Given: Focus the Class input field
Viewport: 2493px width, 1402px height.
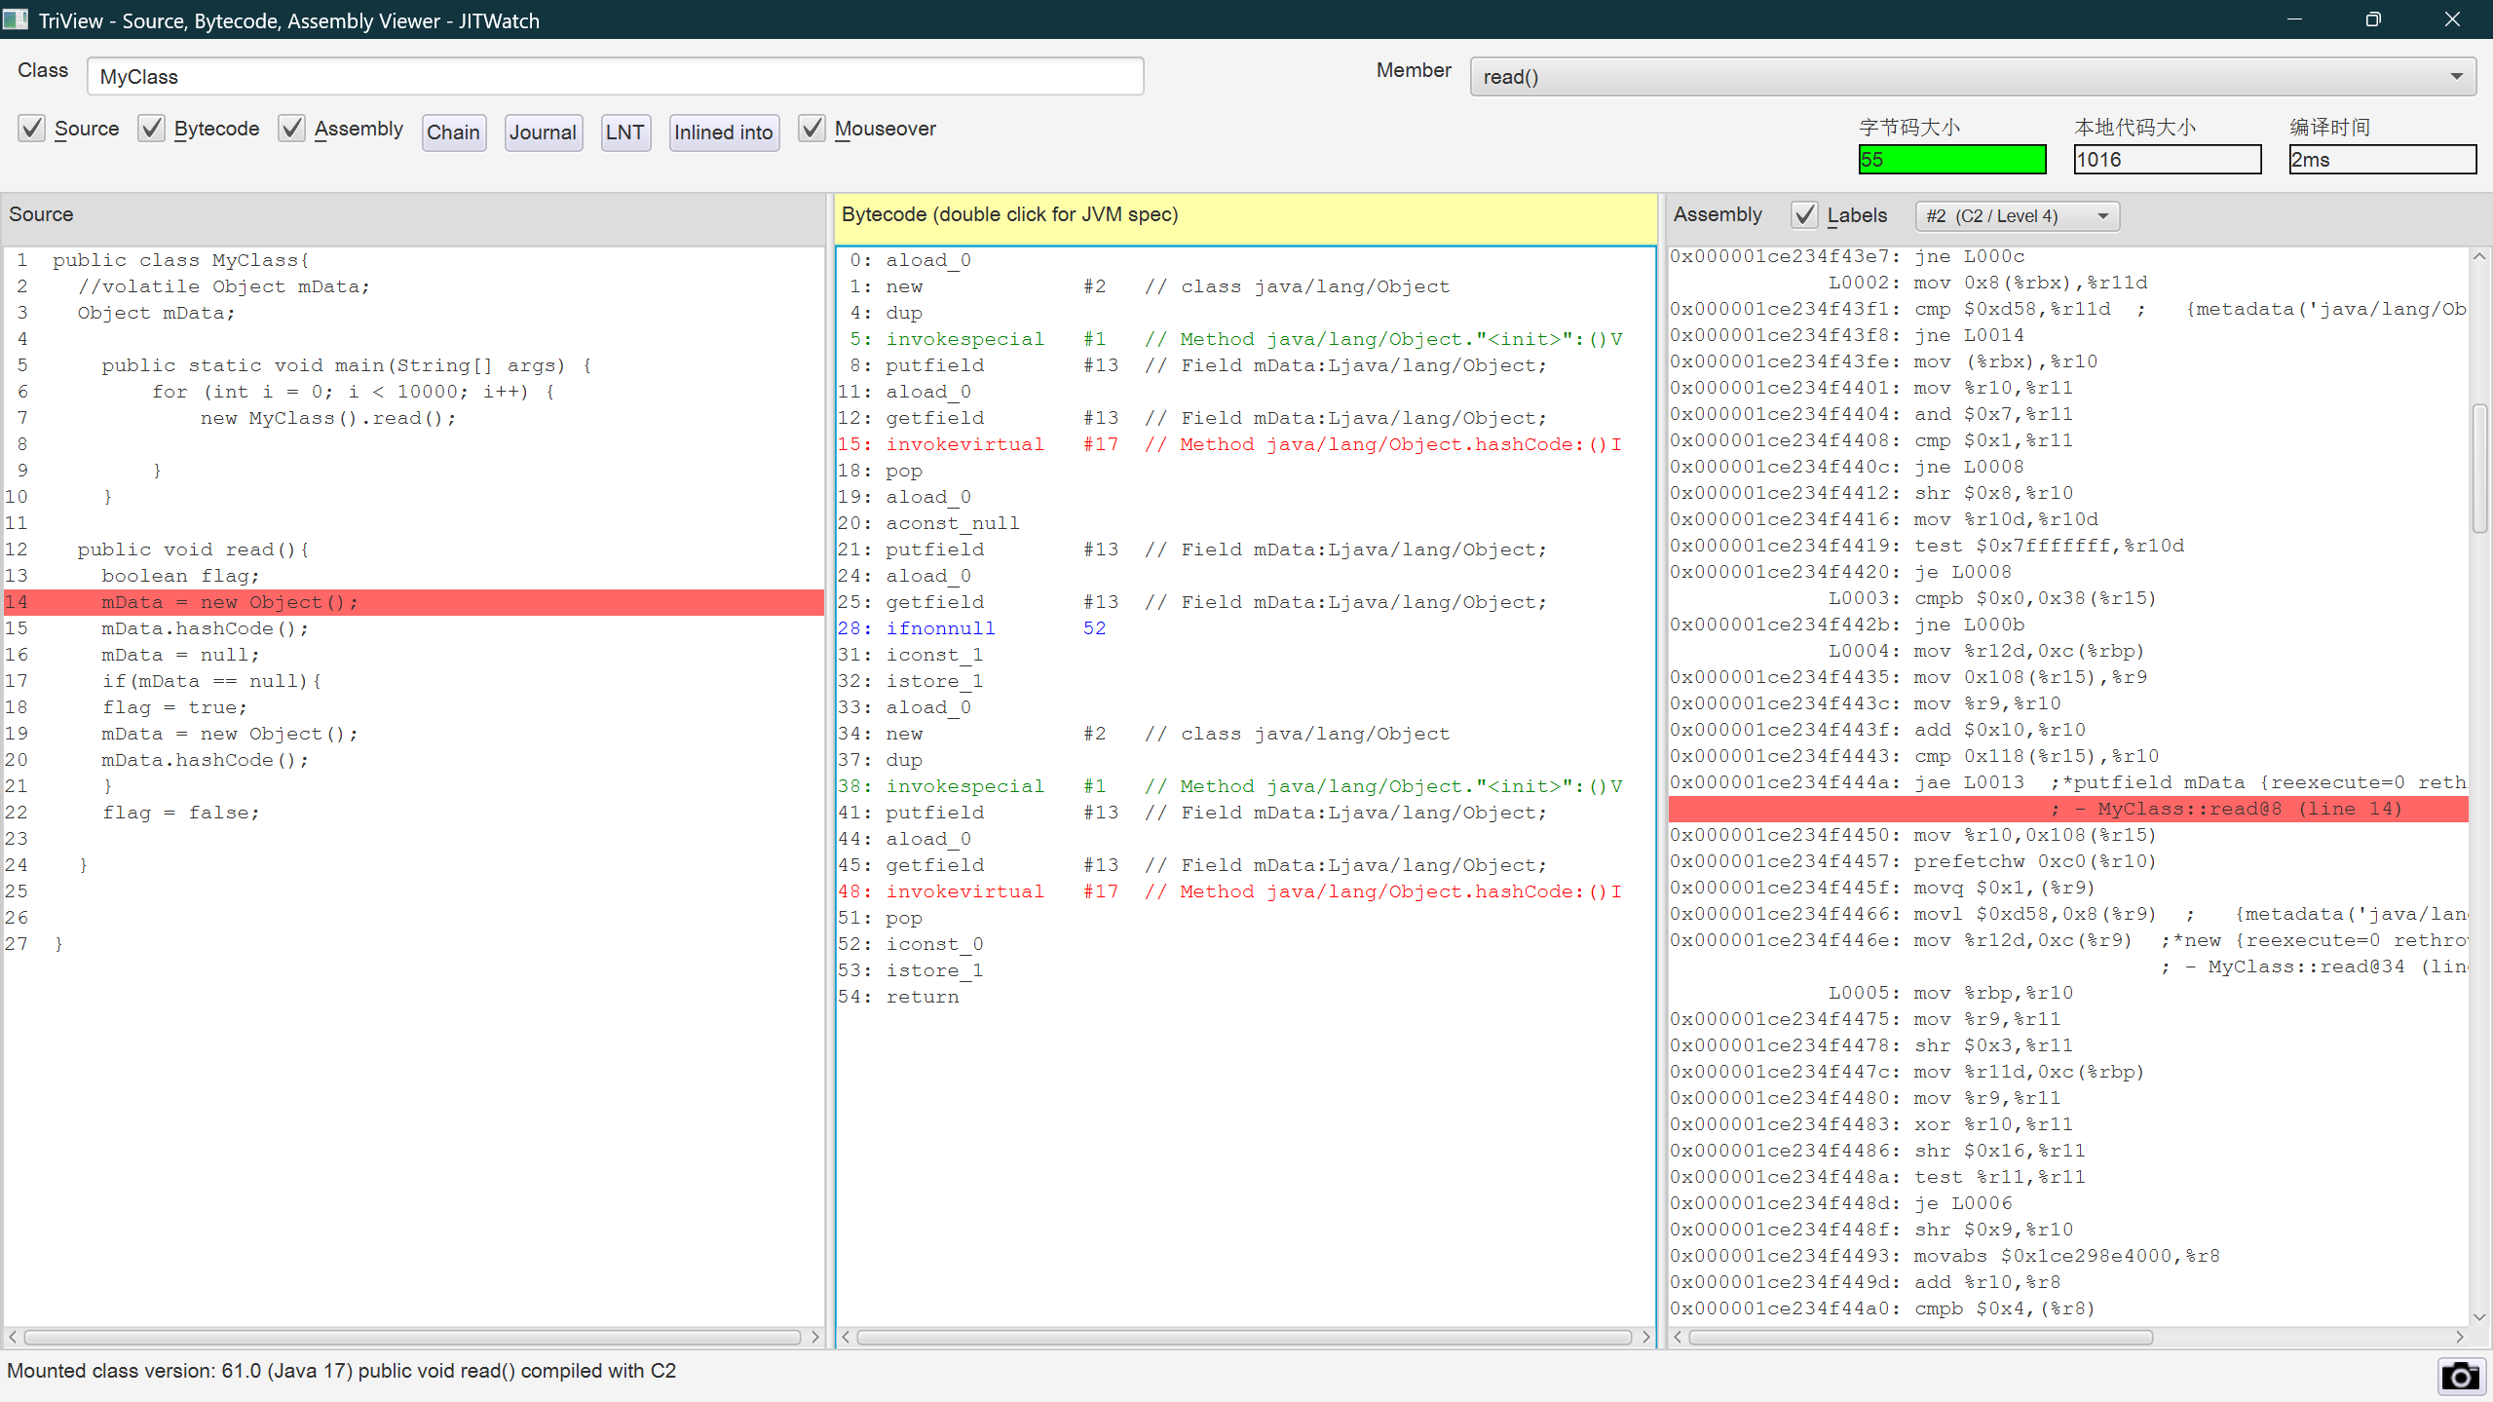Looking at the screenshot, I should (615, 77).
